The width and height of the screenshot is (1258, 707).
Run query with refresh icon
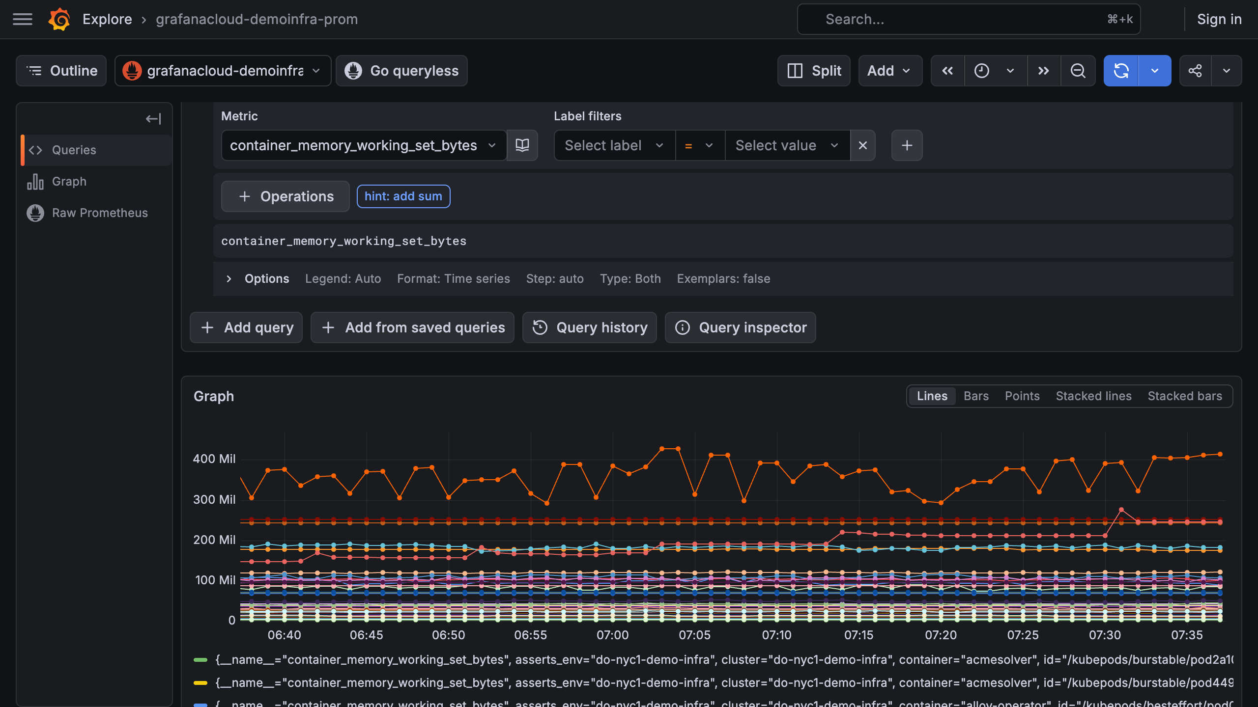(x=1121, y=71)
